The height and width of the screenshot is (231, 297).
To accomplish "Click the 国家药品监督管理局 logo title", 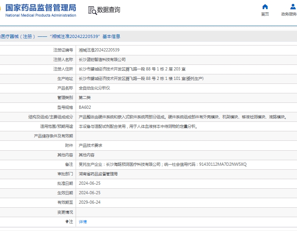I will point(41,8).
